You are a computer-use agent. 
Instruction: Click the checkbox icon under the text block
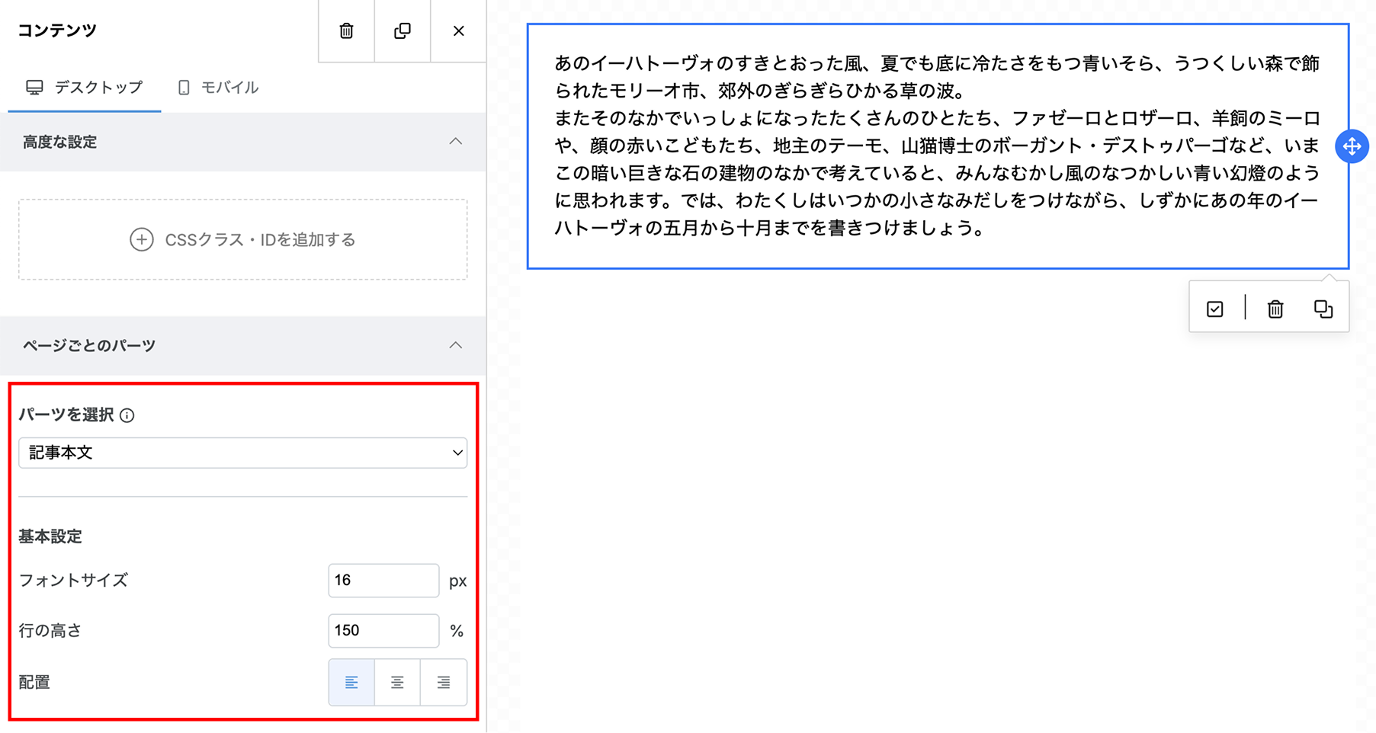point(1214,308)
